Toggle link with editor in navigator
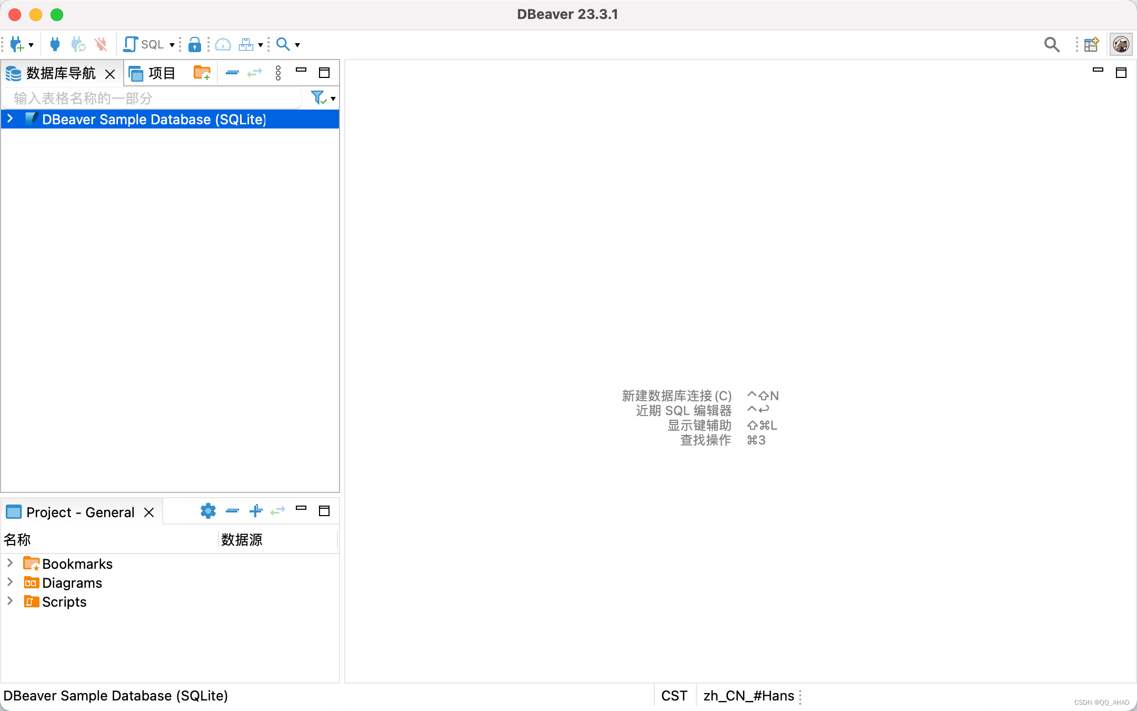1137x711 pixels. tap(255, 73)
